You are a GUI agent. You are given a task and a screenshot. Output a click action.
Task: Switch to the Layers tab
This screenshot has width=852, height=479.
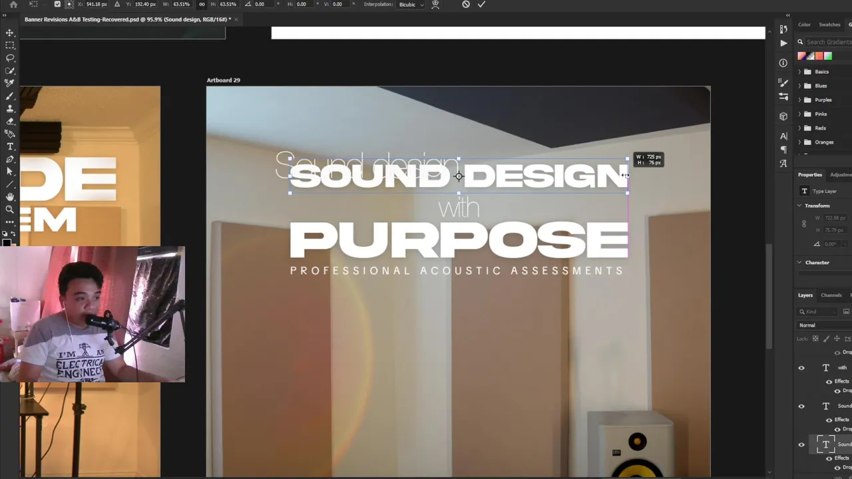point(805,295)
